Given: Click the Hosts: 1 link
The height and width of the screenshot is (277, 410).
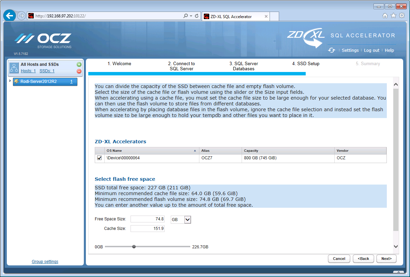Looking at the screenshot, I should pyautogui.click(x=28, y=71).
